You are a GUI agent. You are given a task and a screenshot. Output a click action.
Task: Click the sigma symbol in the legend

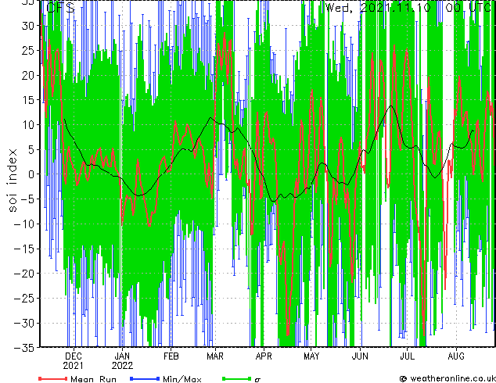pyautogui.click(x=257, y=380)
